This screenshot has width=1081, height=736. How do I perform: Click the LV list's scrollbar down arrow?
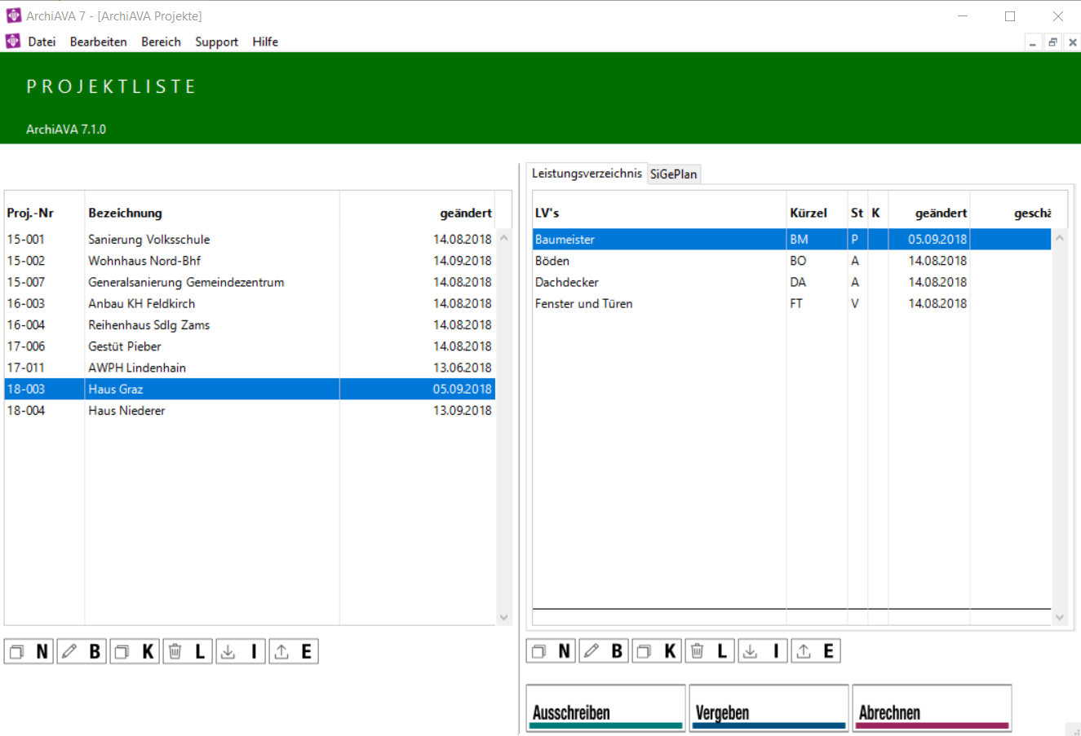tap(1060, 617)
